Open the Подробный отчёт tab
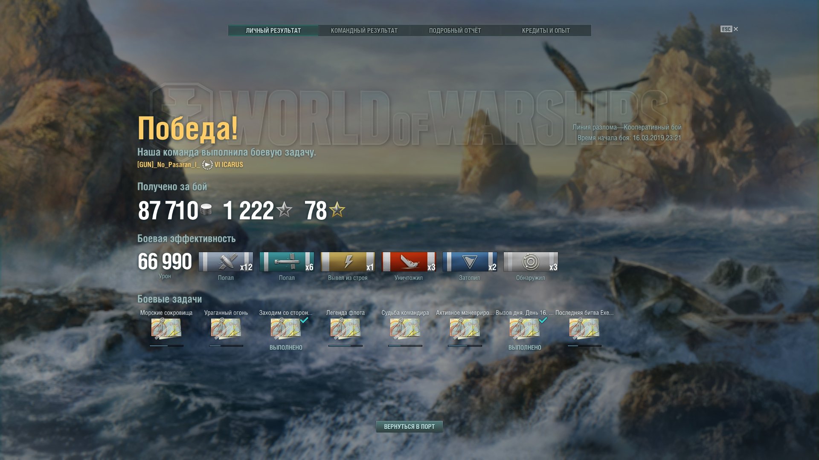The height and width of the screenshot is (460, 819). pos(455,31)
